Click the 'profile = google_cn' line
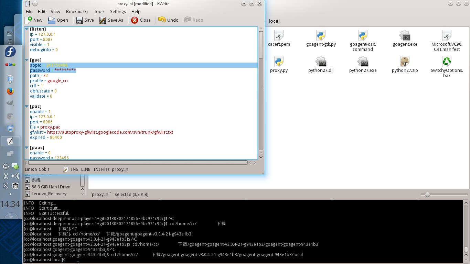470x264 pixels. pos(49,80)
